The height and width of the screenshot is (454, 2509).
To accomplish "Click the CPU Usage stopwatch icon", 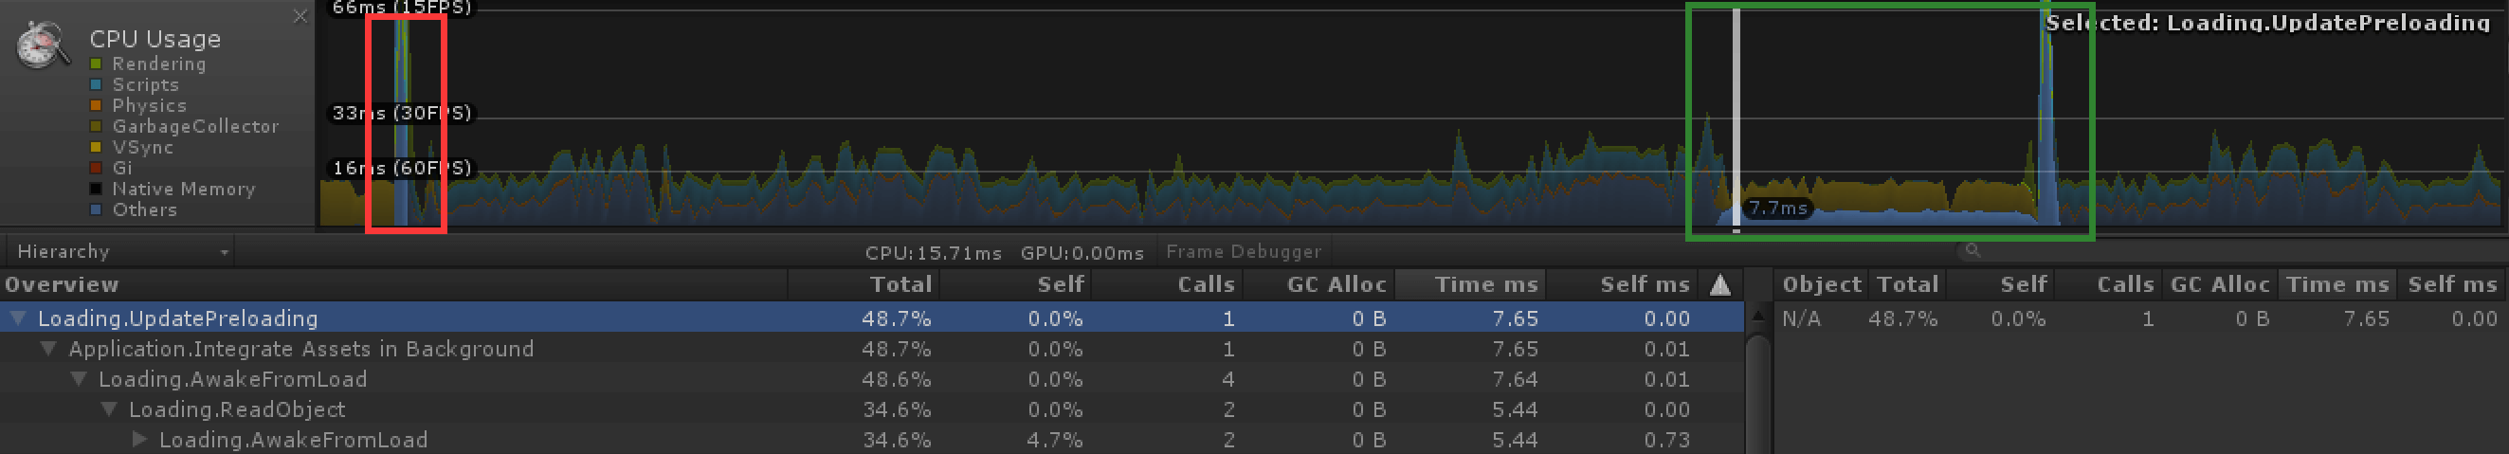I will pyautogui.click(x=43, y=45).
